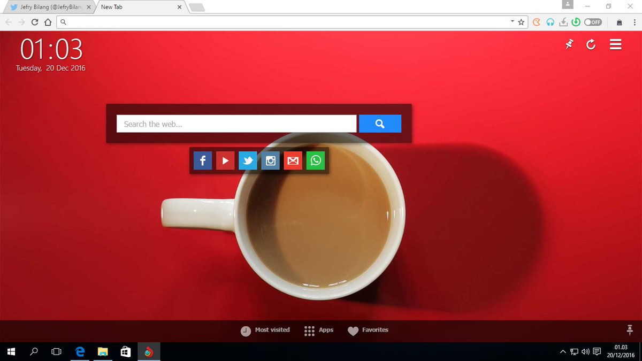Open the hamburger menu on the new tab page
Viewport: 642px width, 361px height.
pyautogui.click(x=616, y=45)
